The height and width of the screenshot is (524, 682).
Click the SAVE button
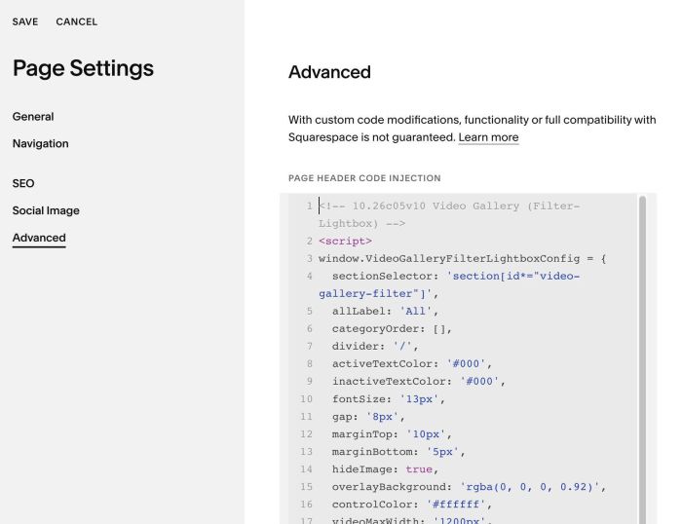pos(25,21)
